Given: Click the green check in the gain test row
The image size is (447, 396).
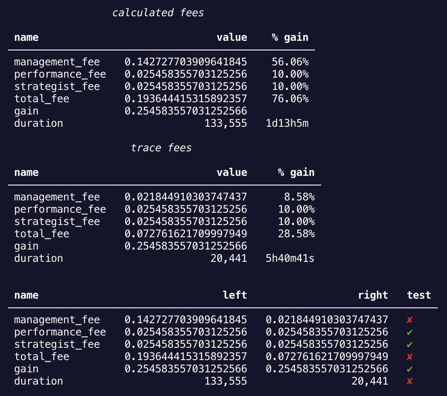Looking at the screenshot, I should pos(410,369).
